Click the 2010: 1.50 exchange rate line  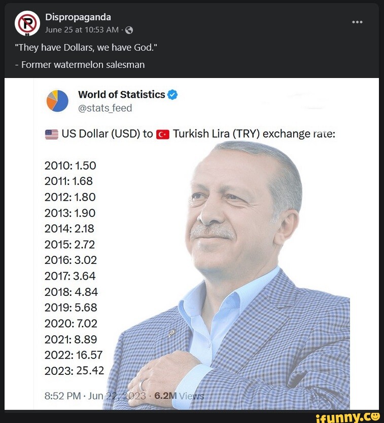70,166
